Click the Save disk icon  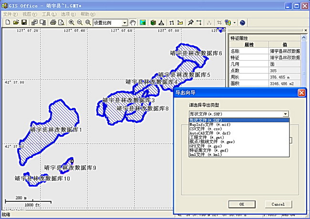coord(24,22)
